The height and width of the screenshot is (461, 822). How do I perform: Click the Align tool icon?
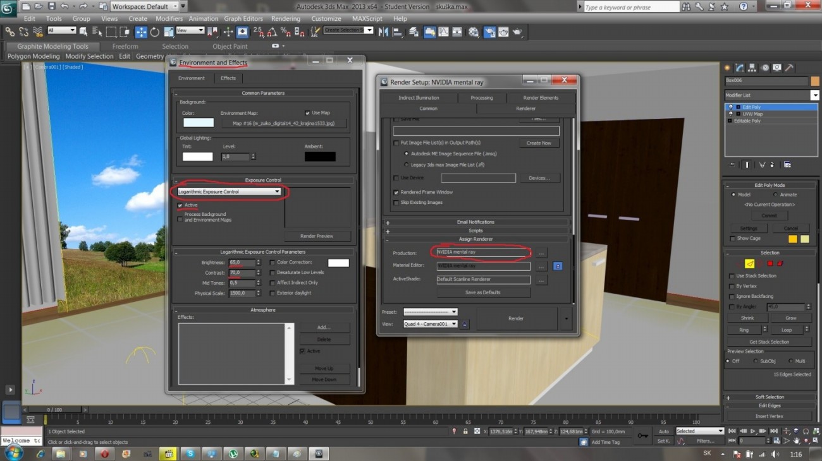tap(398, 32)
